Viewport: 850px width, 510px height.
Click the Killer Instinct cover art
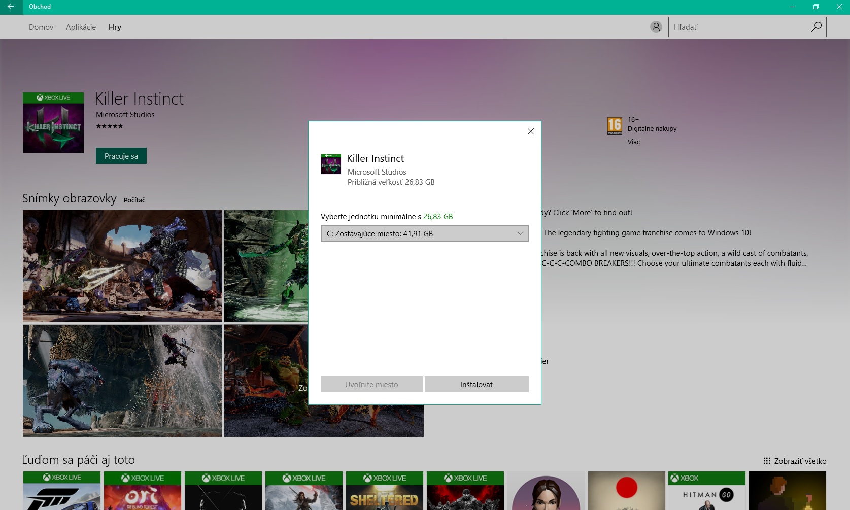[x=53, y=123]
